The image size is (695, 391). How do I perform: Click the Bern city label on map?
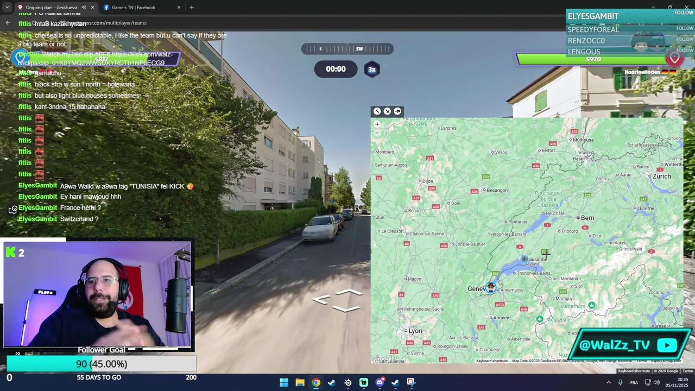tap(587, 218)
